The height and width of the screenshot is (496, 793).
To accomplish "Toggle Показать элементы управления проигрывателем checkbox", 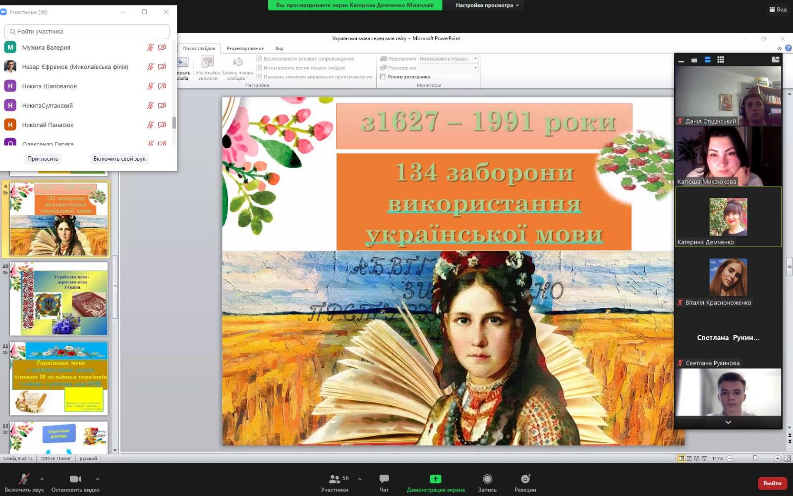I will [x=259, y=76].
